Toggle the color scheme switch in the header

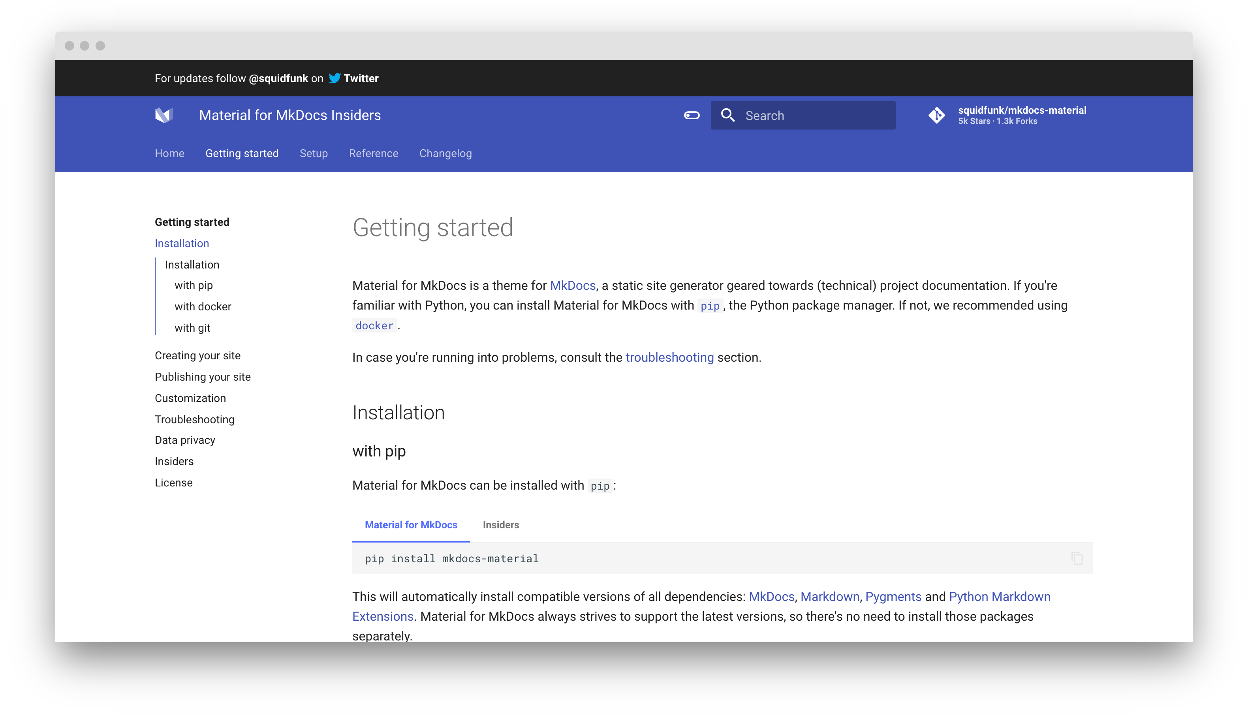point(692,115)
